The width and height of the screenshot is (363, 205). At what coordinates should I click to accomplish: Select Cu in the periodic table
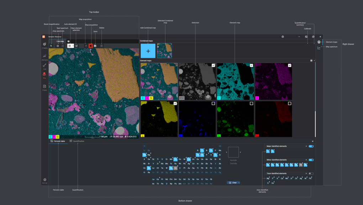tap(189, 159)
